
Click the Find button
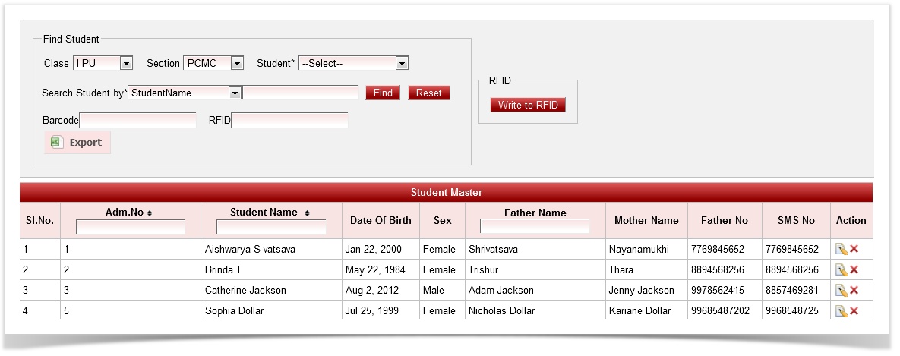tap(383, 93)
